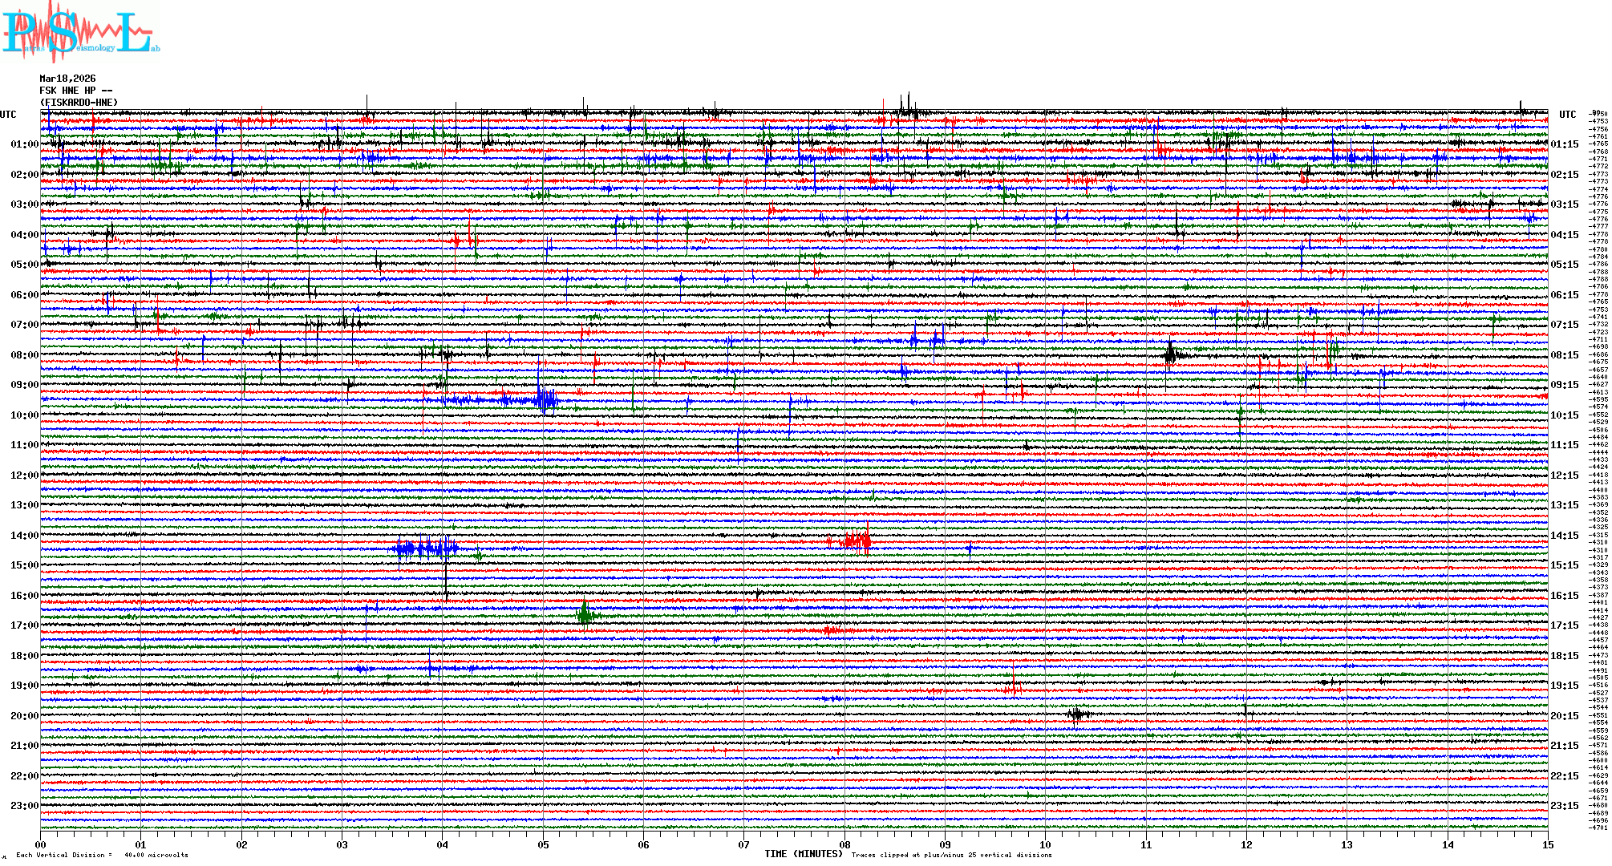Select the 09:00 hour label on left
The image size is (1612, 866).
click(x=24, y=385)
